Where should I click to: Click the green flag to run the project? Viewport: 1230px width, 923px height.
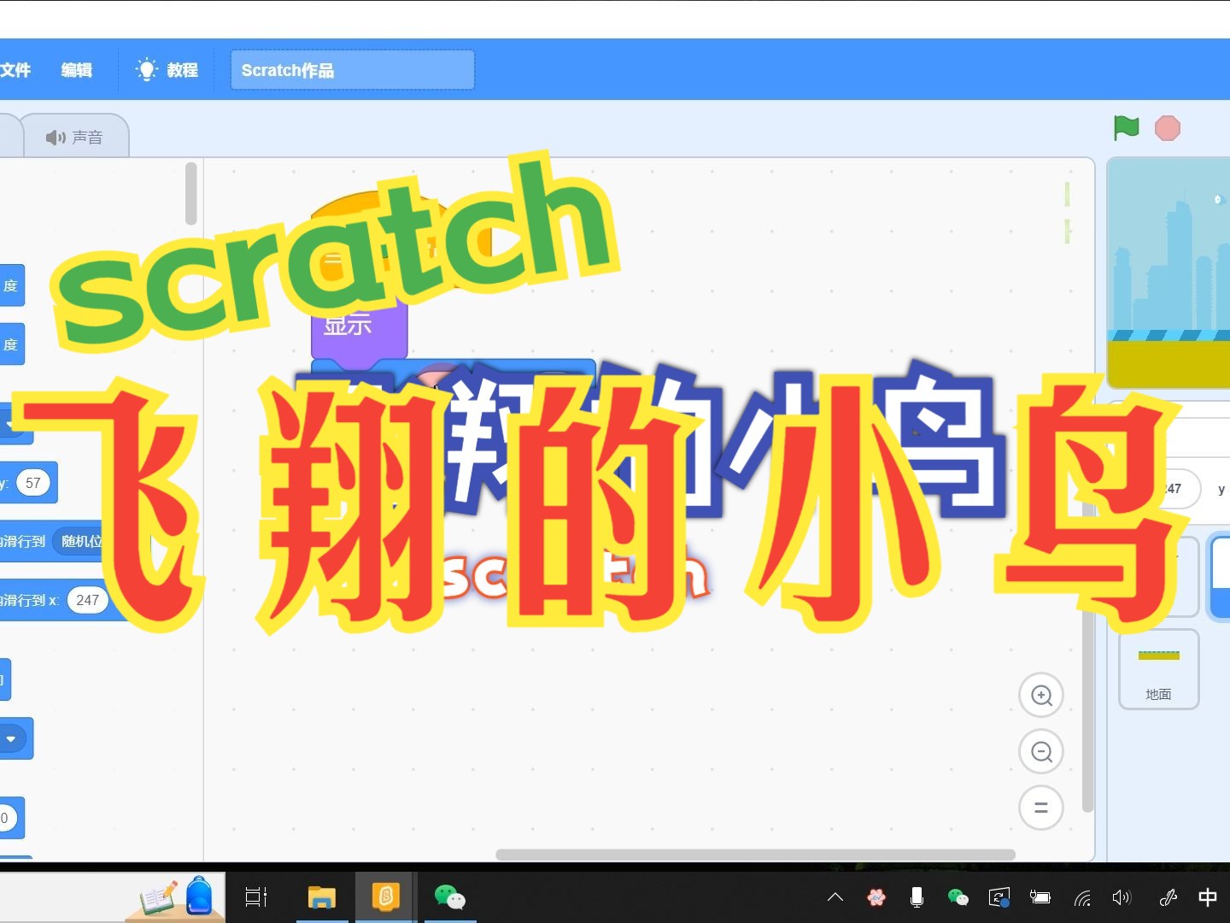coord(1127,128)
